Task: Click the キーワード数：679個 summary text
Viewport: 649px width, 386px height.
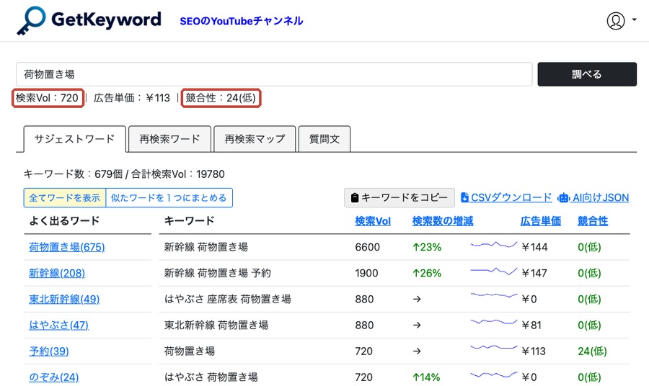Action: 73,174
